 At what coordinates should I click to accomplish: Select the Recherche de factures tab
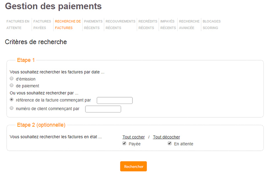click(x=68, y=25)
